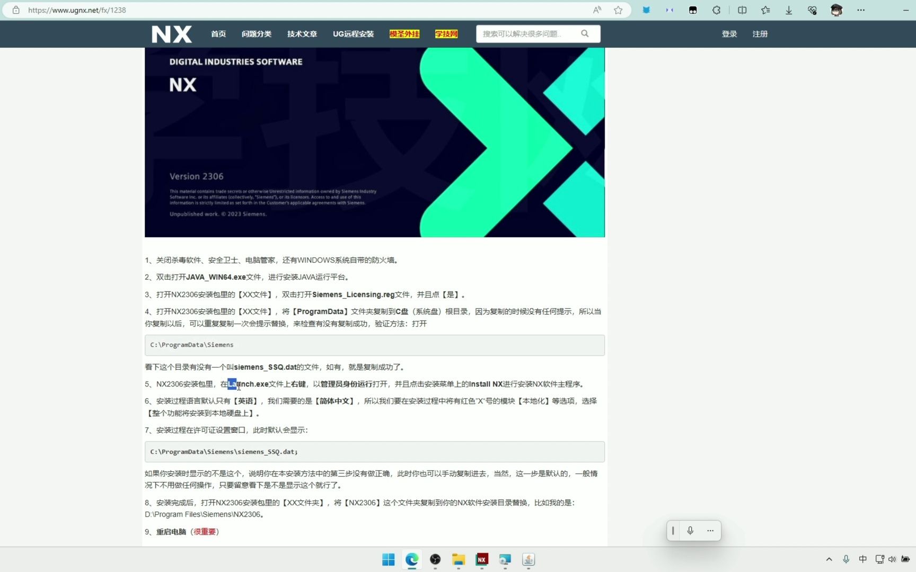Click the 注册 link

(759, 33)
